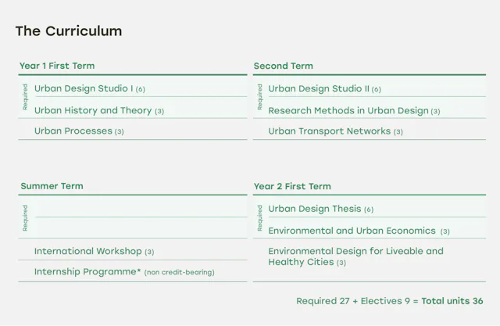Select the Second Term header
Viewport: 500px width, 326px height.
click(x=283, y=66)
